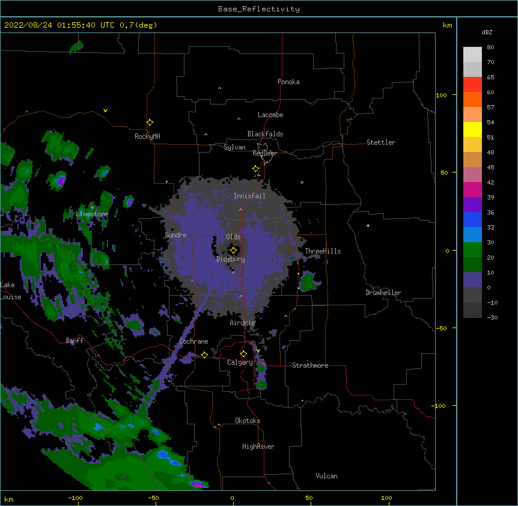This screenshot has width=518, height=506.
Task: Click the HighRiver town label
Action: point(258,447)
